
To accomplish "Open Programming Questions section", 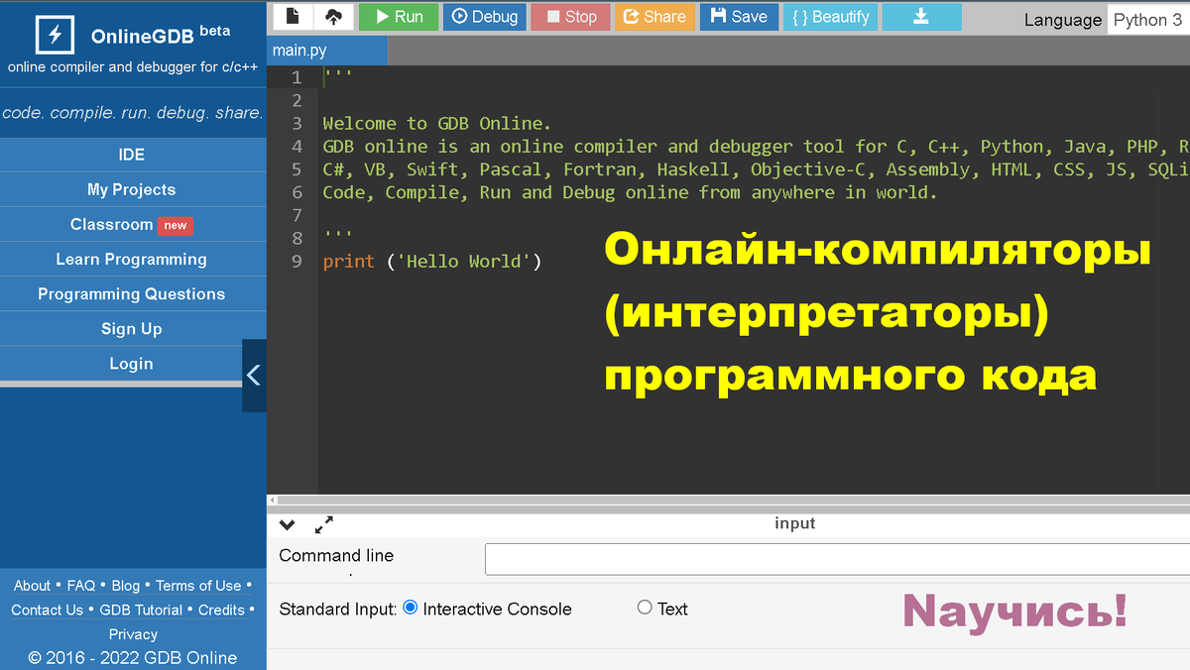I will pyautogui.click(x=132, y=293).
